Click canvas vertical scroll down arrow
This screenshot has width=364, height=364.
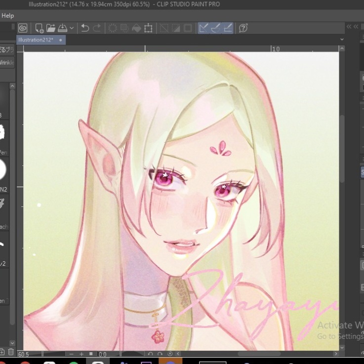342,347
